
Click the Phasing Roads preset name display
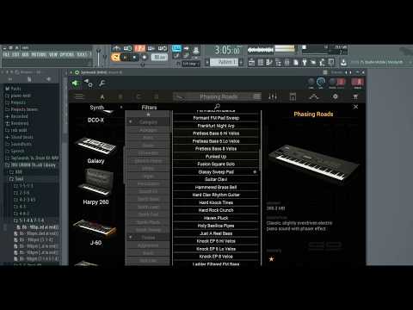point(219,96)
